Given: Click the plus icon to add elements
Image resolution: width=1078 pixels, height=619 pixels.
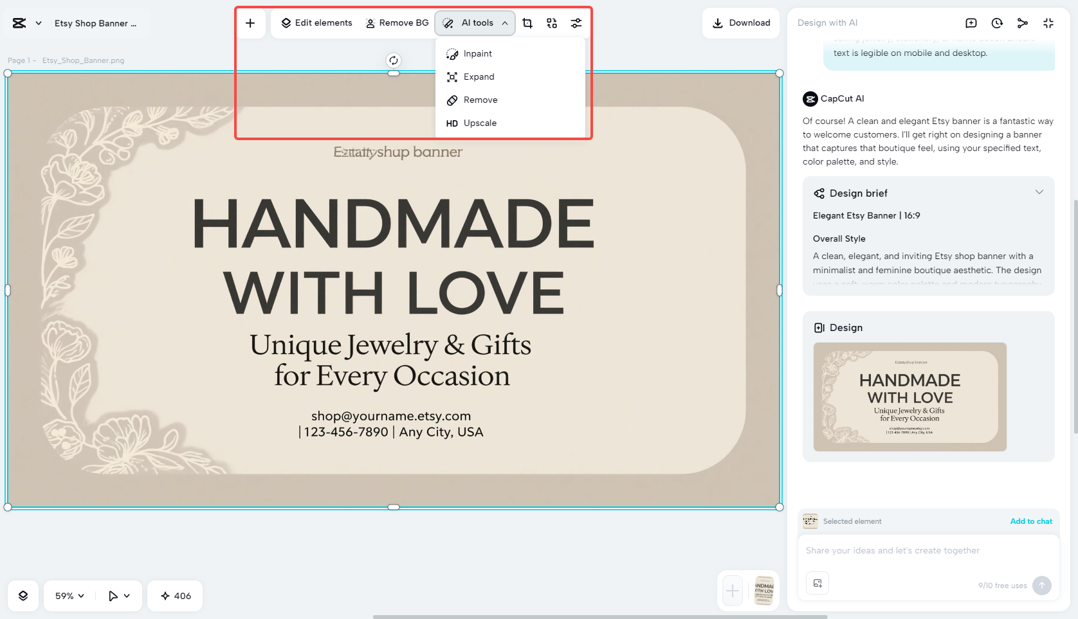Looking at the screenshot, I should coord(250,22).
